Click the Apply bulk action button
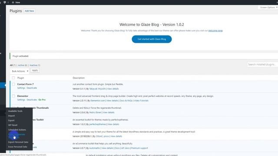 tap(35, 70)
